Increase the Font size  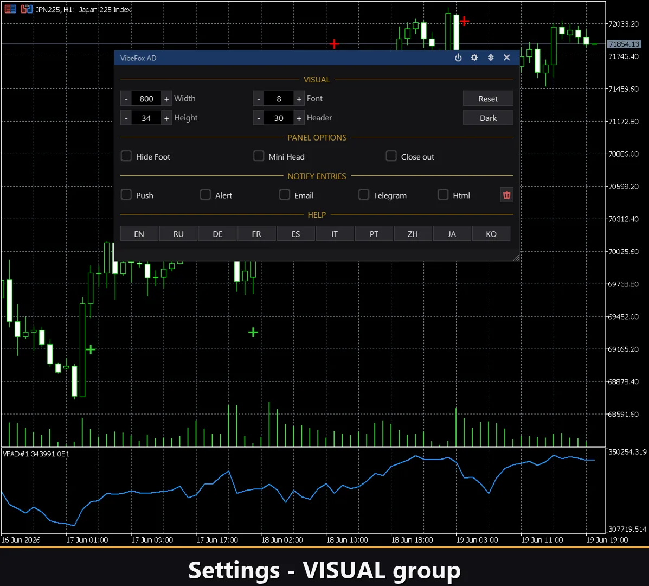pos(299,99)
